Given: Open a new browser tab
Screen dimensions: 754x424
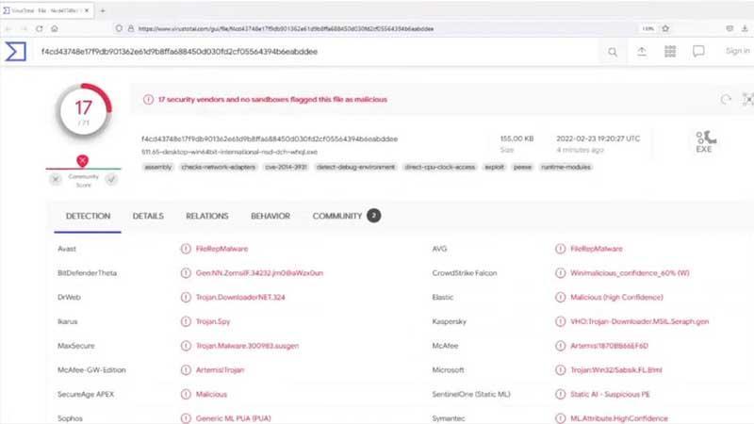Looking at the screenshot, I should [x=103, y=10].
